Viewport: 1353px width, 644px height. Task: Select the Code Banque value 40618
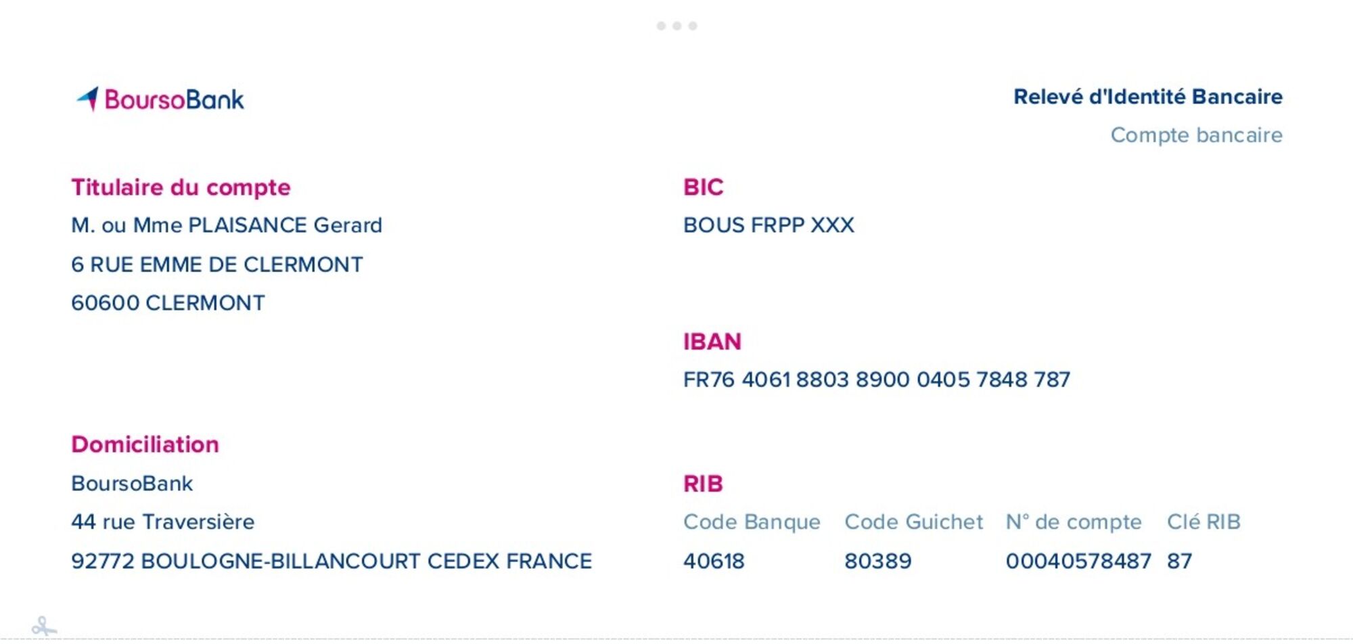tap(714, 561)
